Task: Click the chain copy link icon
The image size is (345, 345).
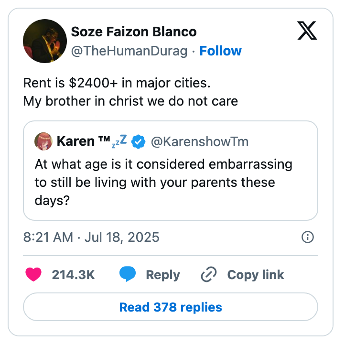Action: pyautogui.click(x=209, y=275)
